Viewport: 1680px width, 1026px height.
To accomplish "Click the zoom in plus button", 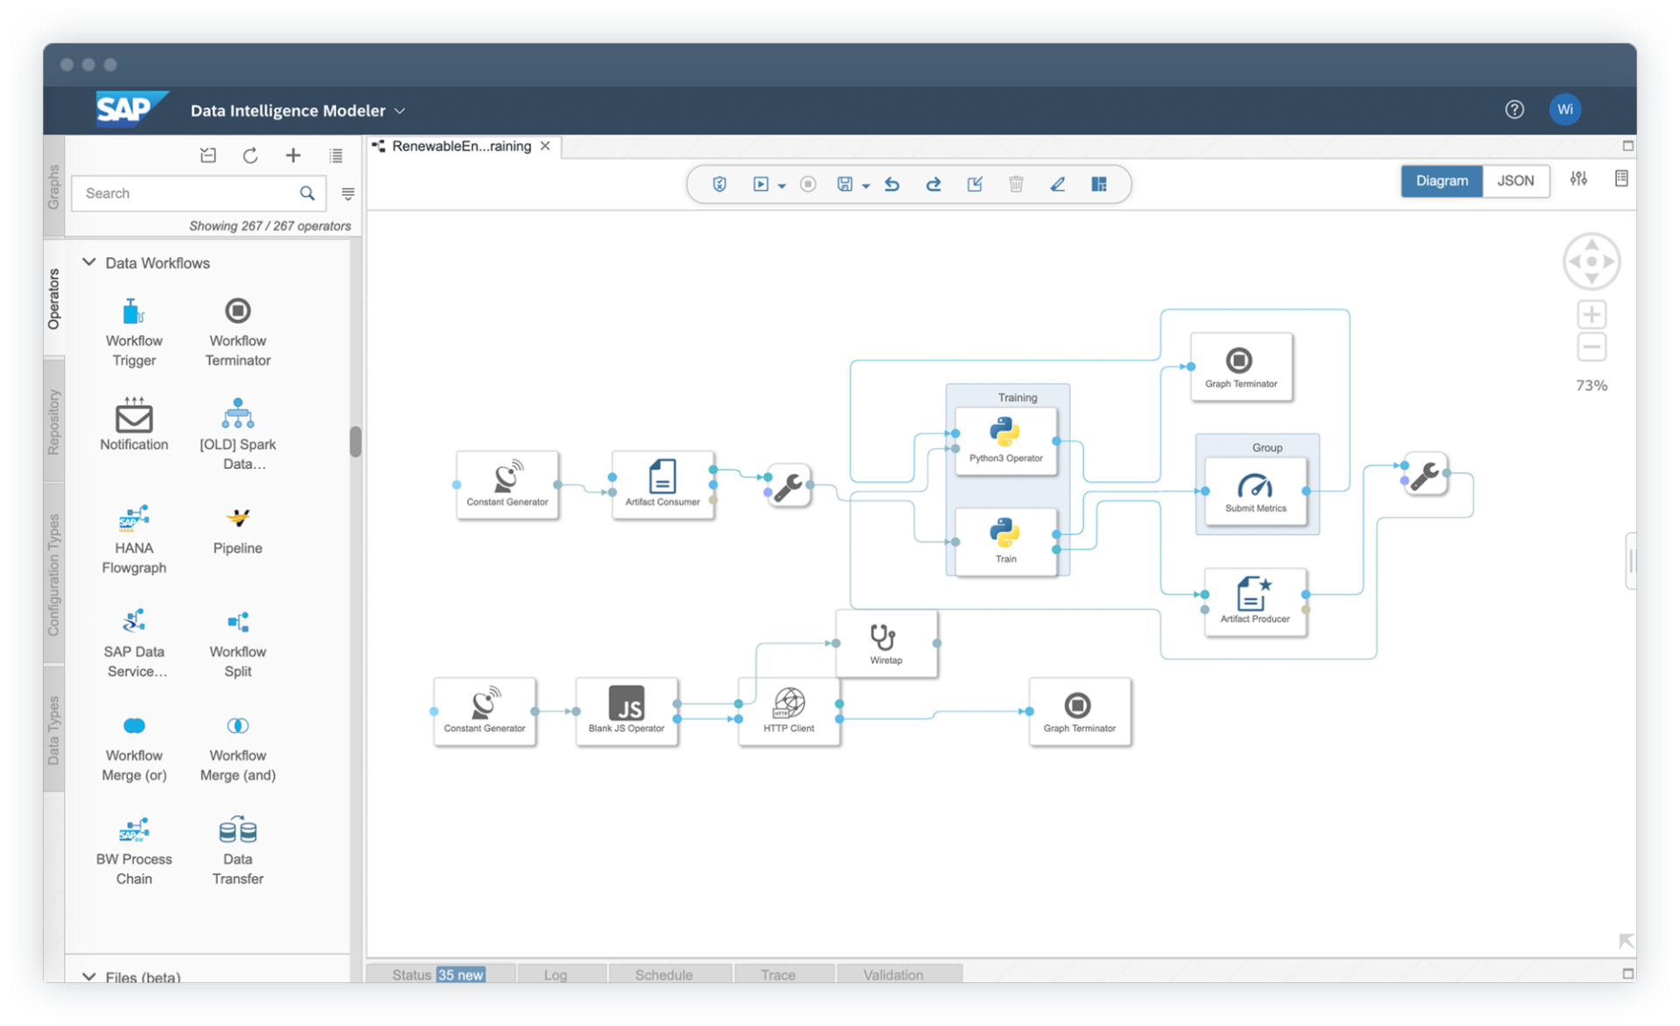I will (x=1591, y=314).
